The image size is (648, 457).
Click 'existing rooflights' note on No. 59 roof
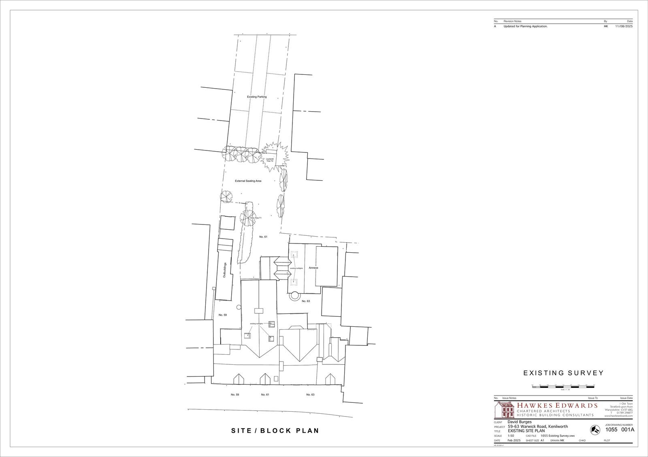coord(257,324)
